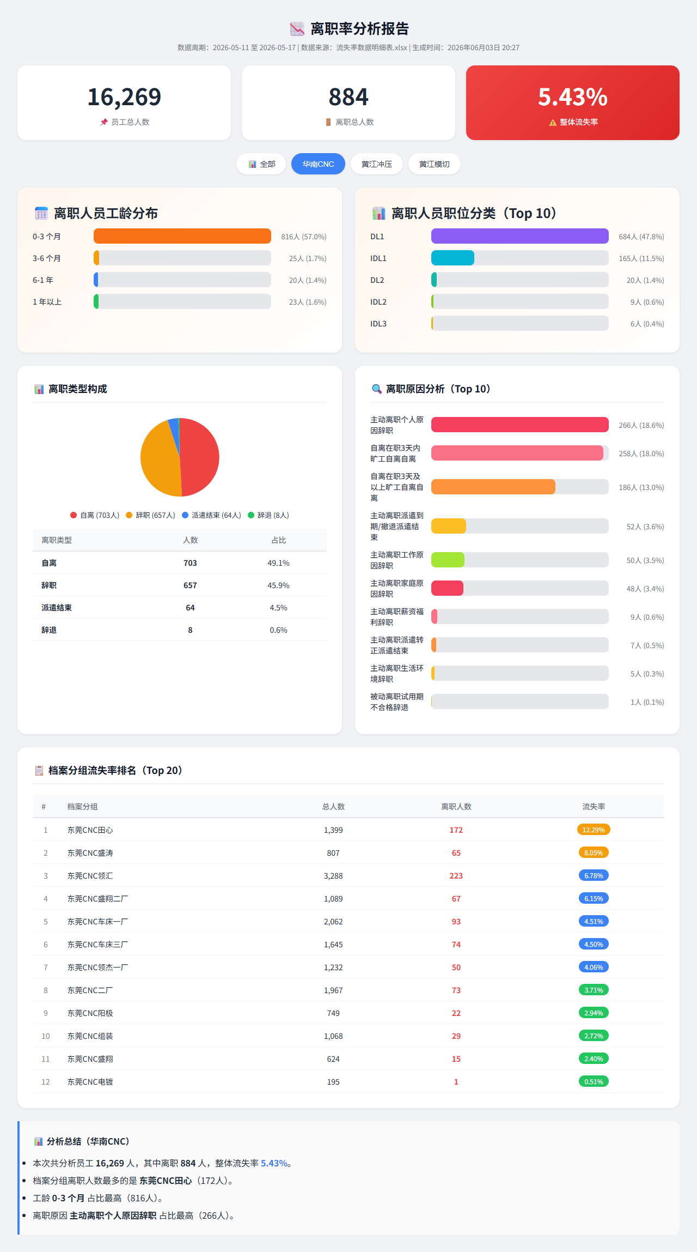697x1252 pixels.
Task: Click the red 5.43% turnover rate card
Action: pos(573,103)
